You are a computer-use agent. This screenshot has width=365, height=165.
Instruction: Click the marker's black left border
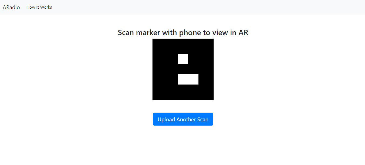coord(165,69)
